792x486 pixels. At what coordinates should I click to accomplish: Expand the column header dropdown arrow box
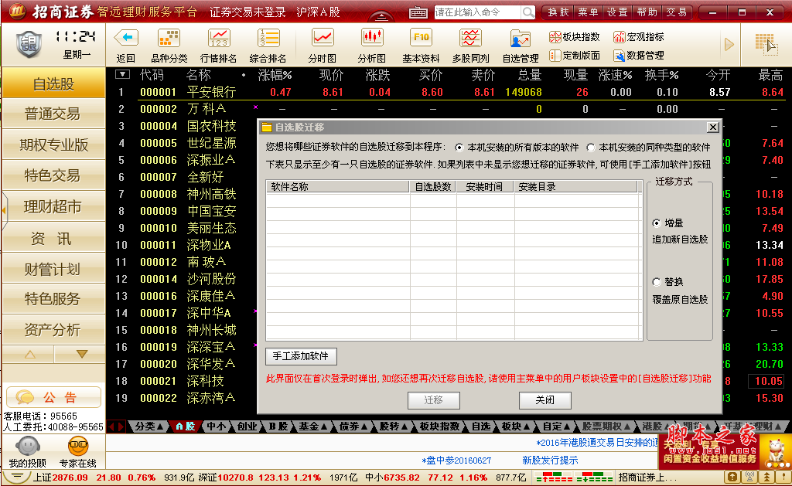[x=122, y=75]
